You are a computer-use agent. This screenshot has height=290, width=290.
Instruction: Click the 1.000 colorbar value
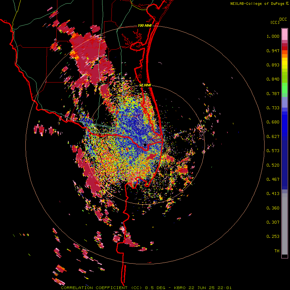273,36
